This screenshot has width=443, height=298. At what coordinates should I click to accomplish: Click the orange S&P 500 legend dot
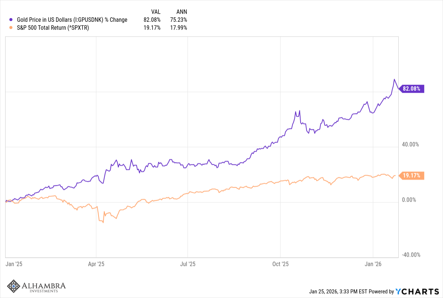click(11, 28)
